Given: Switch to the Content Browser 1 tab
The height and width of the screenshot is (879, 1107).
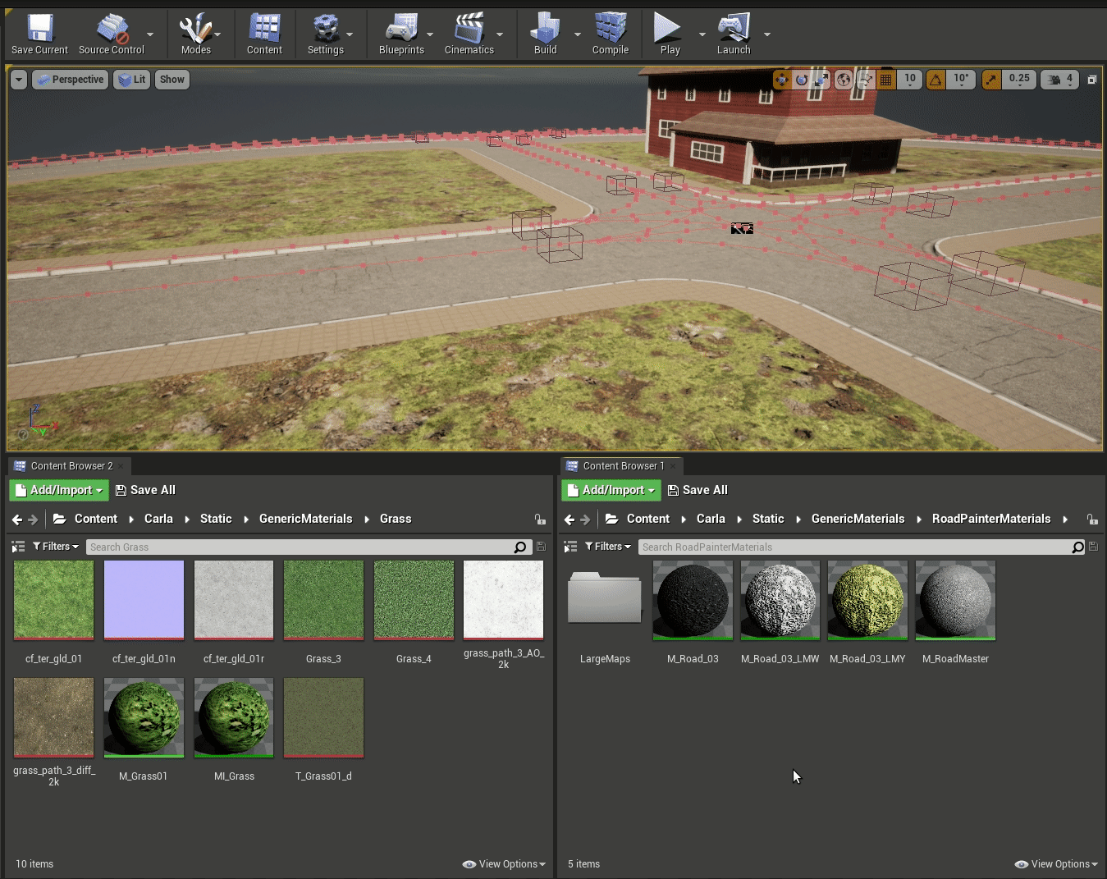Looking at the screenshot, I should pos(623,466).
